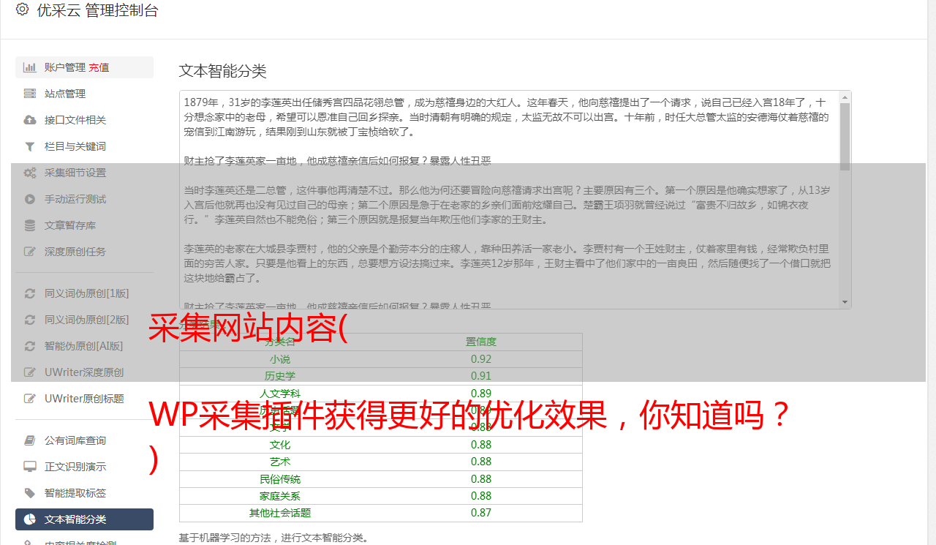
Task: Click the refresh icon for 同义词伪原创[1版]
Action: point(30,293)
